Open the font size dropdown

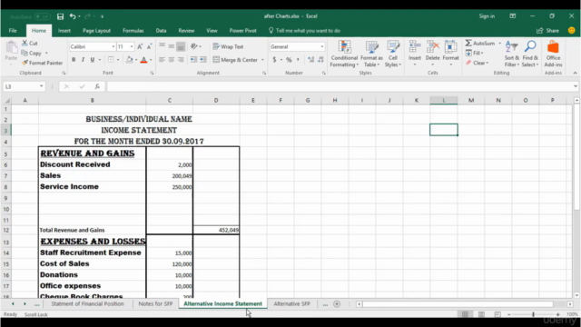tap(132, 46)
